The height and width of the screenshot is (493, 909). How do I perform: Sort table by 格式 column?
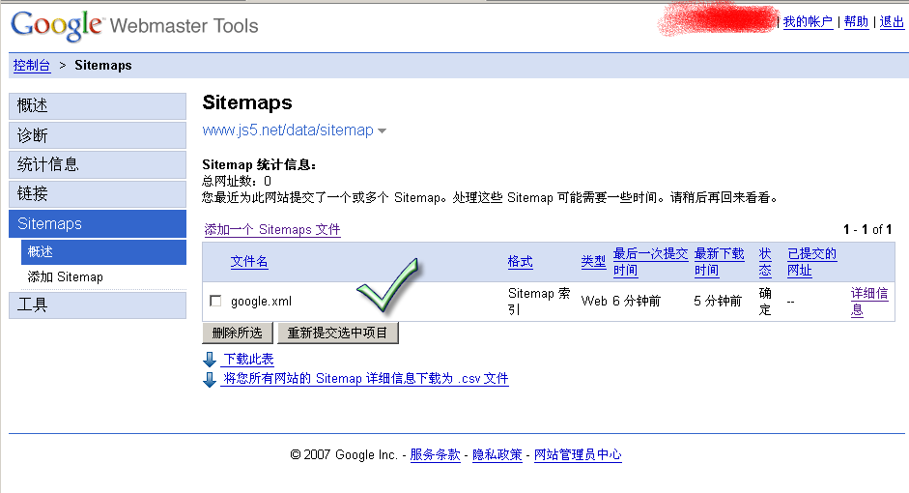(x=520, y=262)
